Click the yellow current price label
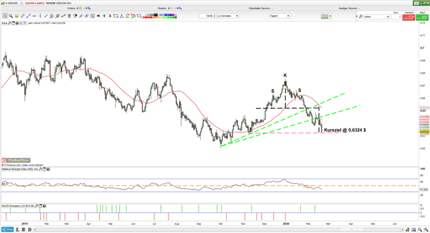 coord(424,132)
